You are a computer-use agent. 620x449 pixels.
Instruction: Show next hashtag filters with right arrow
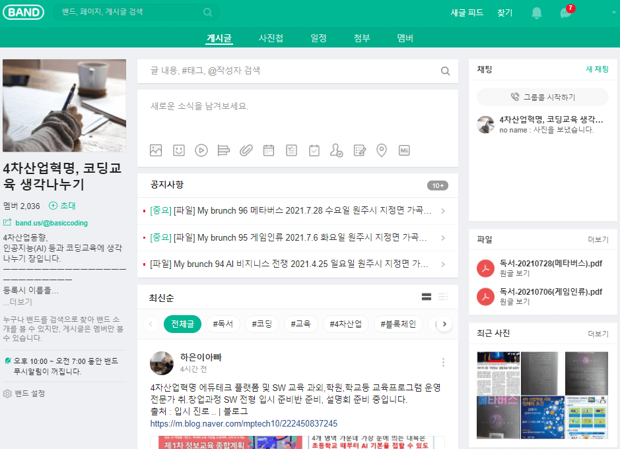tap(444, 324)
